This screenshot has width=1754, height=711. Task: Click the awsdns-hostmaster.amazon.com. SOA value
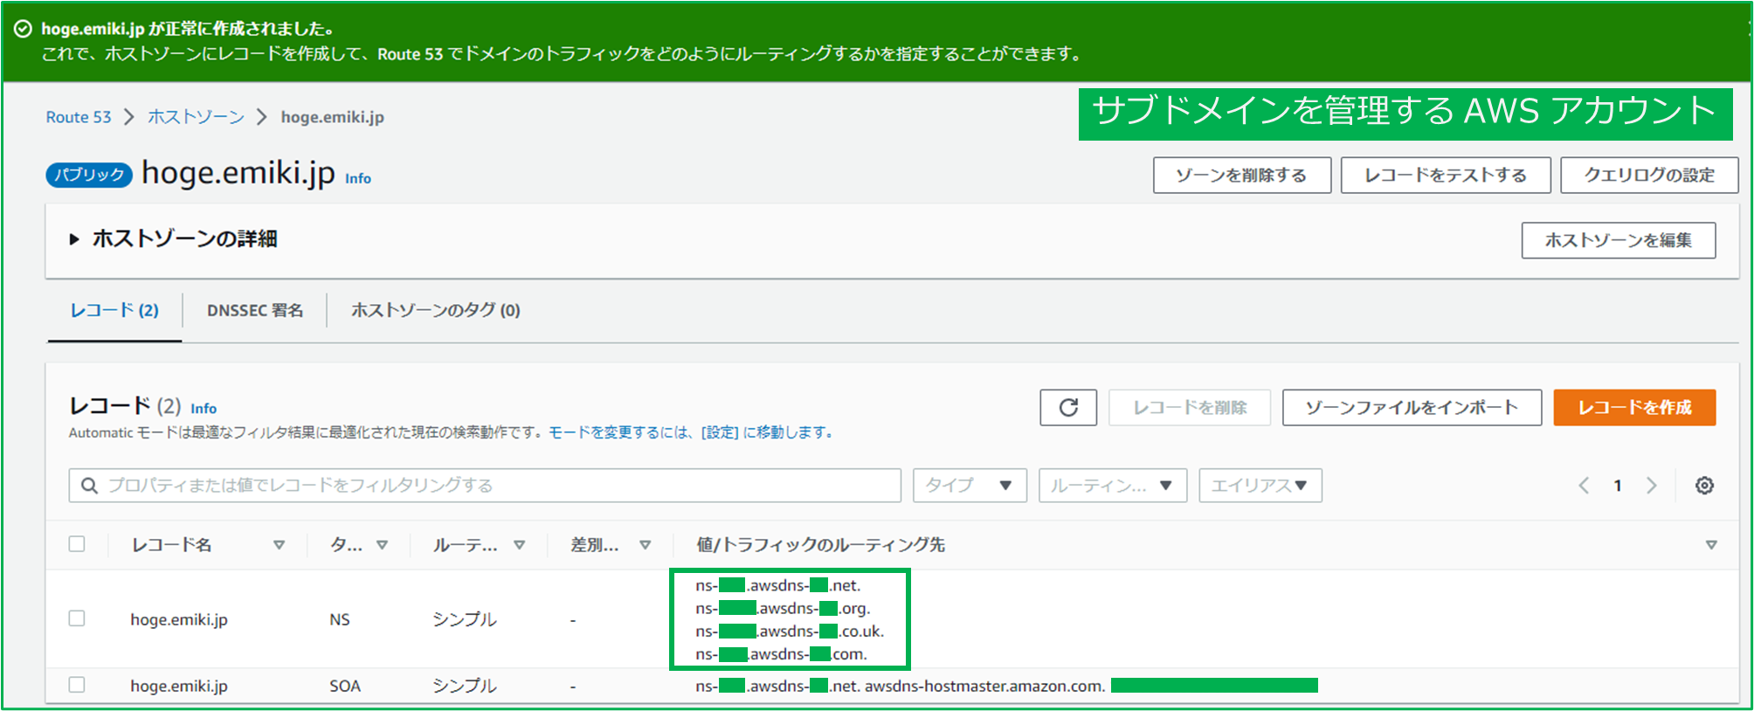tap(985, 686)
